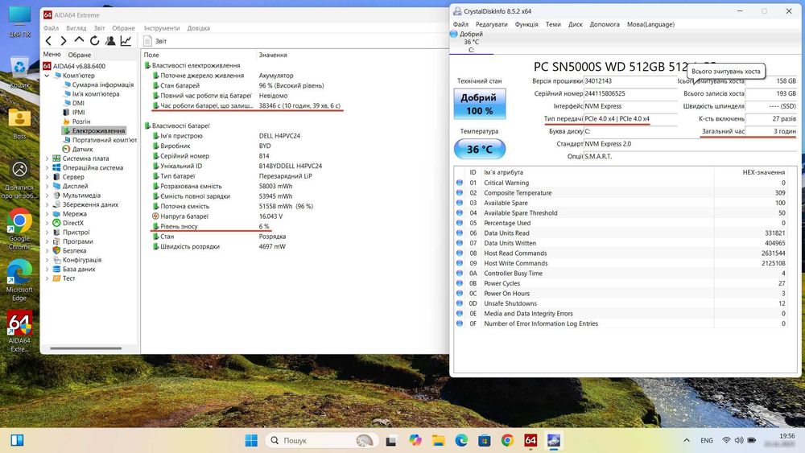Open CrystalDiskInfo Диск menu

tap(575, 24)
